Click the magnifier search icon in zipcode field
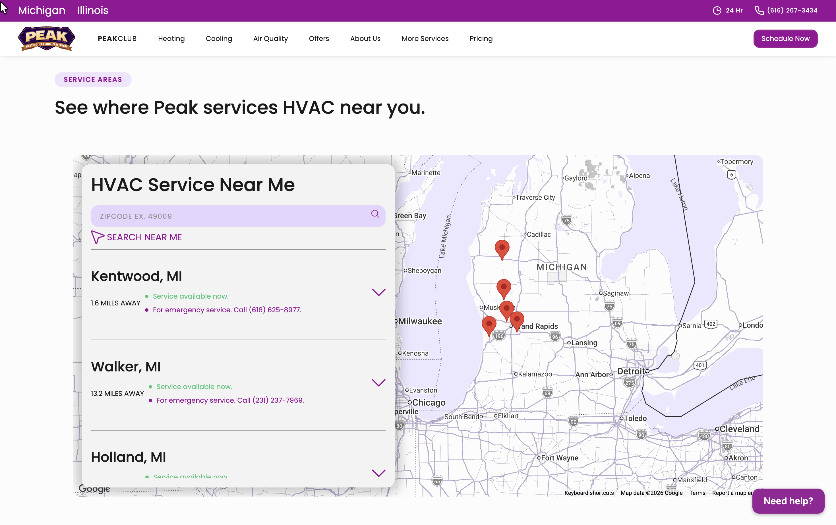This screenshot has width=836, height=525. 375,214
